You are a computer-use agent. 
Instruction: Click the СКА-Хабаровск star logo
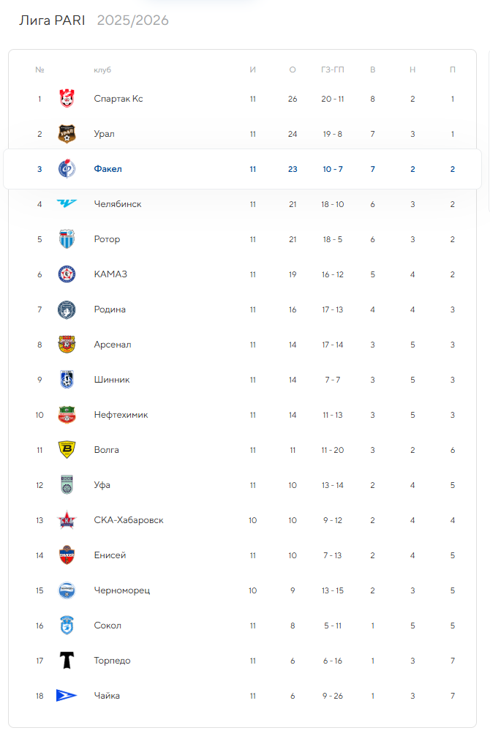tap(67, 520)
